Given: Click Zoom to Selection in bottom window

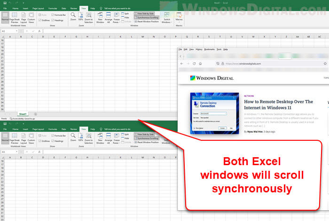Looking at the screenshot, I should [88, 138].
